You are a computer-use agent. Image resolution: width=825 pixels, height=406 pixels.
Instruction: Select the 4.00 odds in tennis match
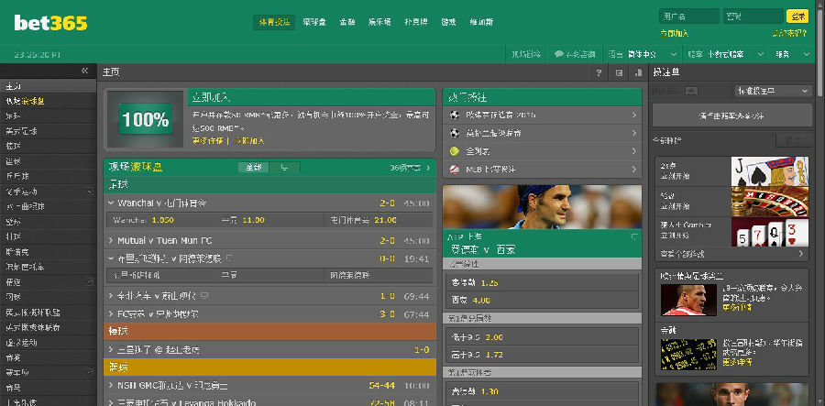pos(481,301)
